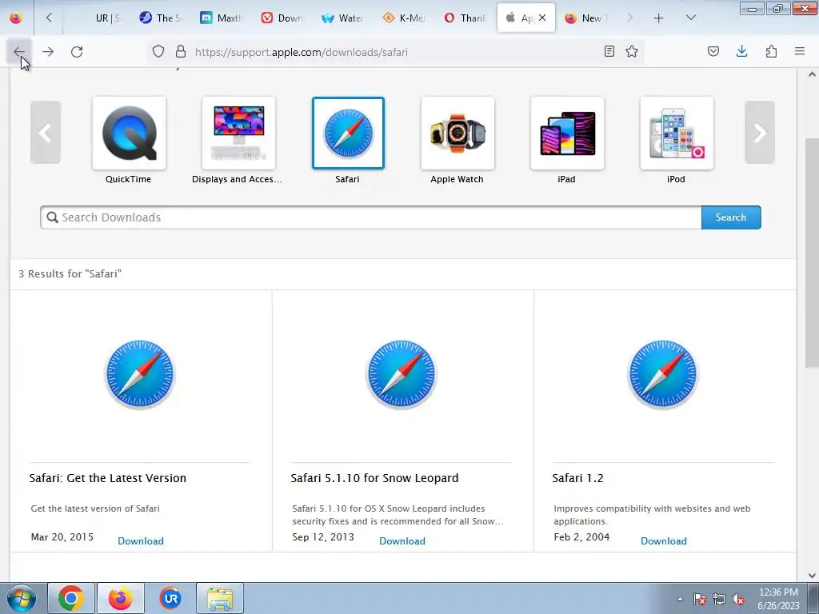819x614 pixels.
Task: Open Chrome from the taskbar
Action: tap(71, 598)
